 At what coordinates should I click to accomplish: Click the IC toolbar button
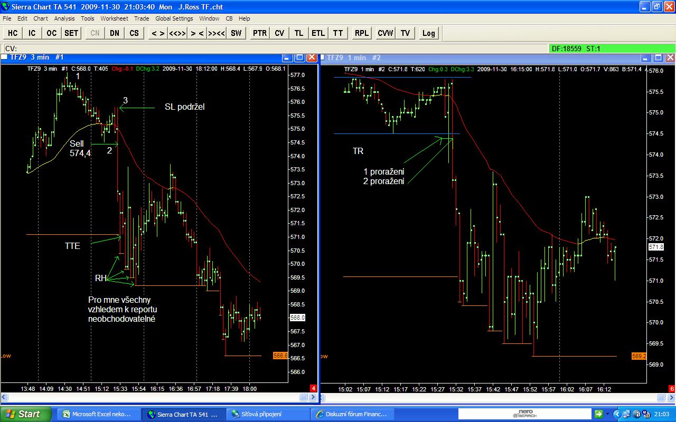32,33
